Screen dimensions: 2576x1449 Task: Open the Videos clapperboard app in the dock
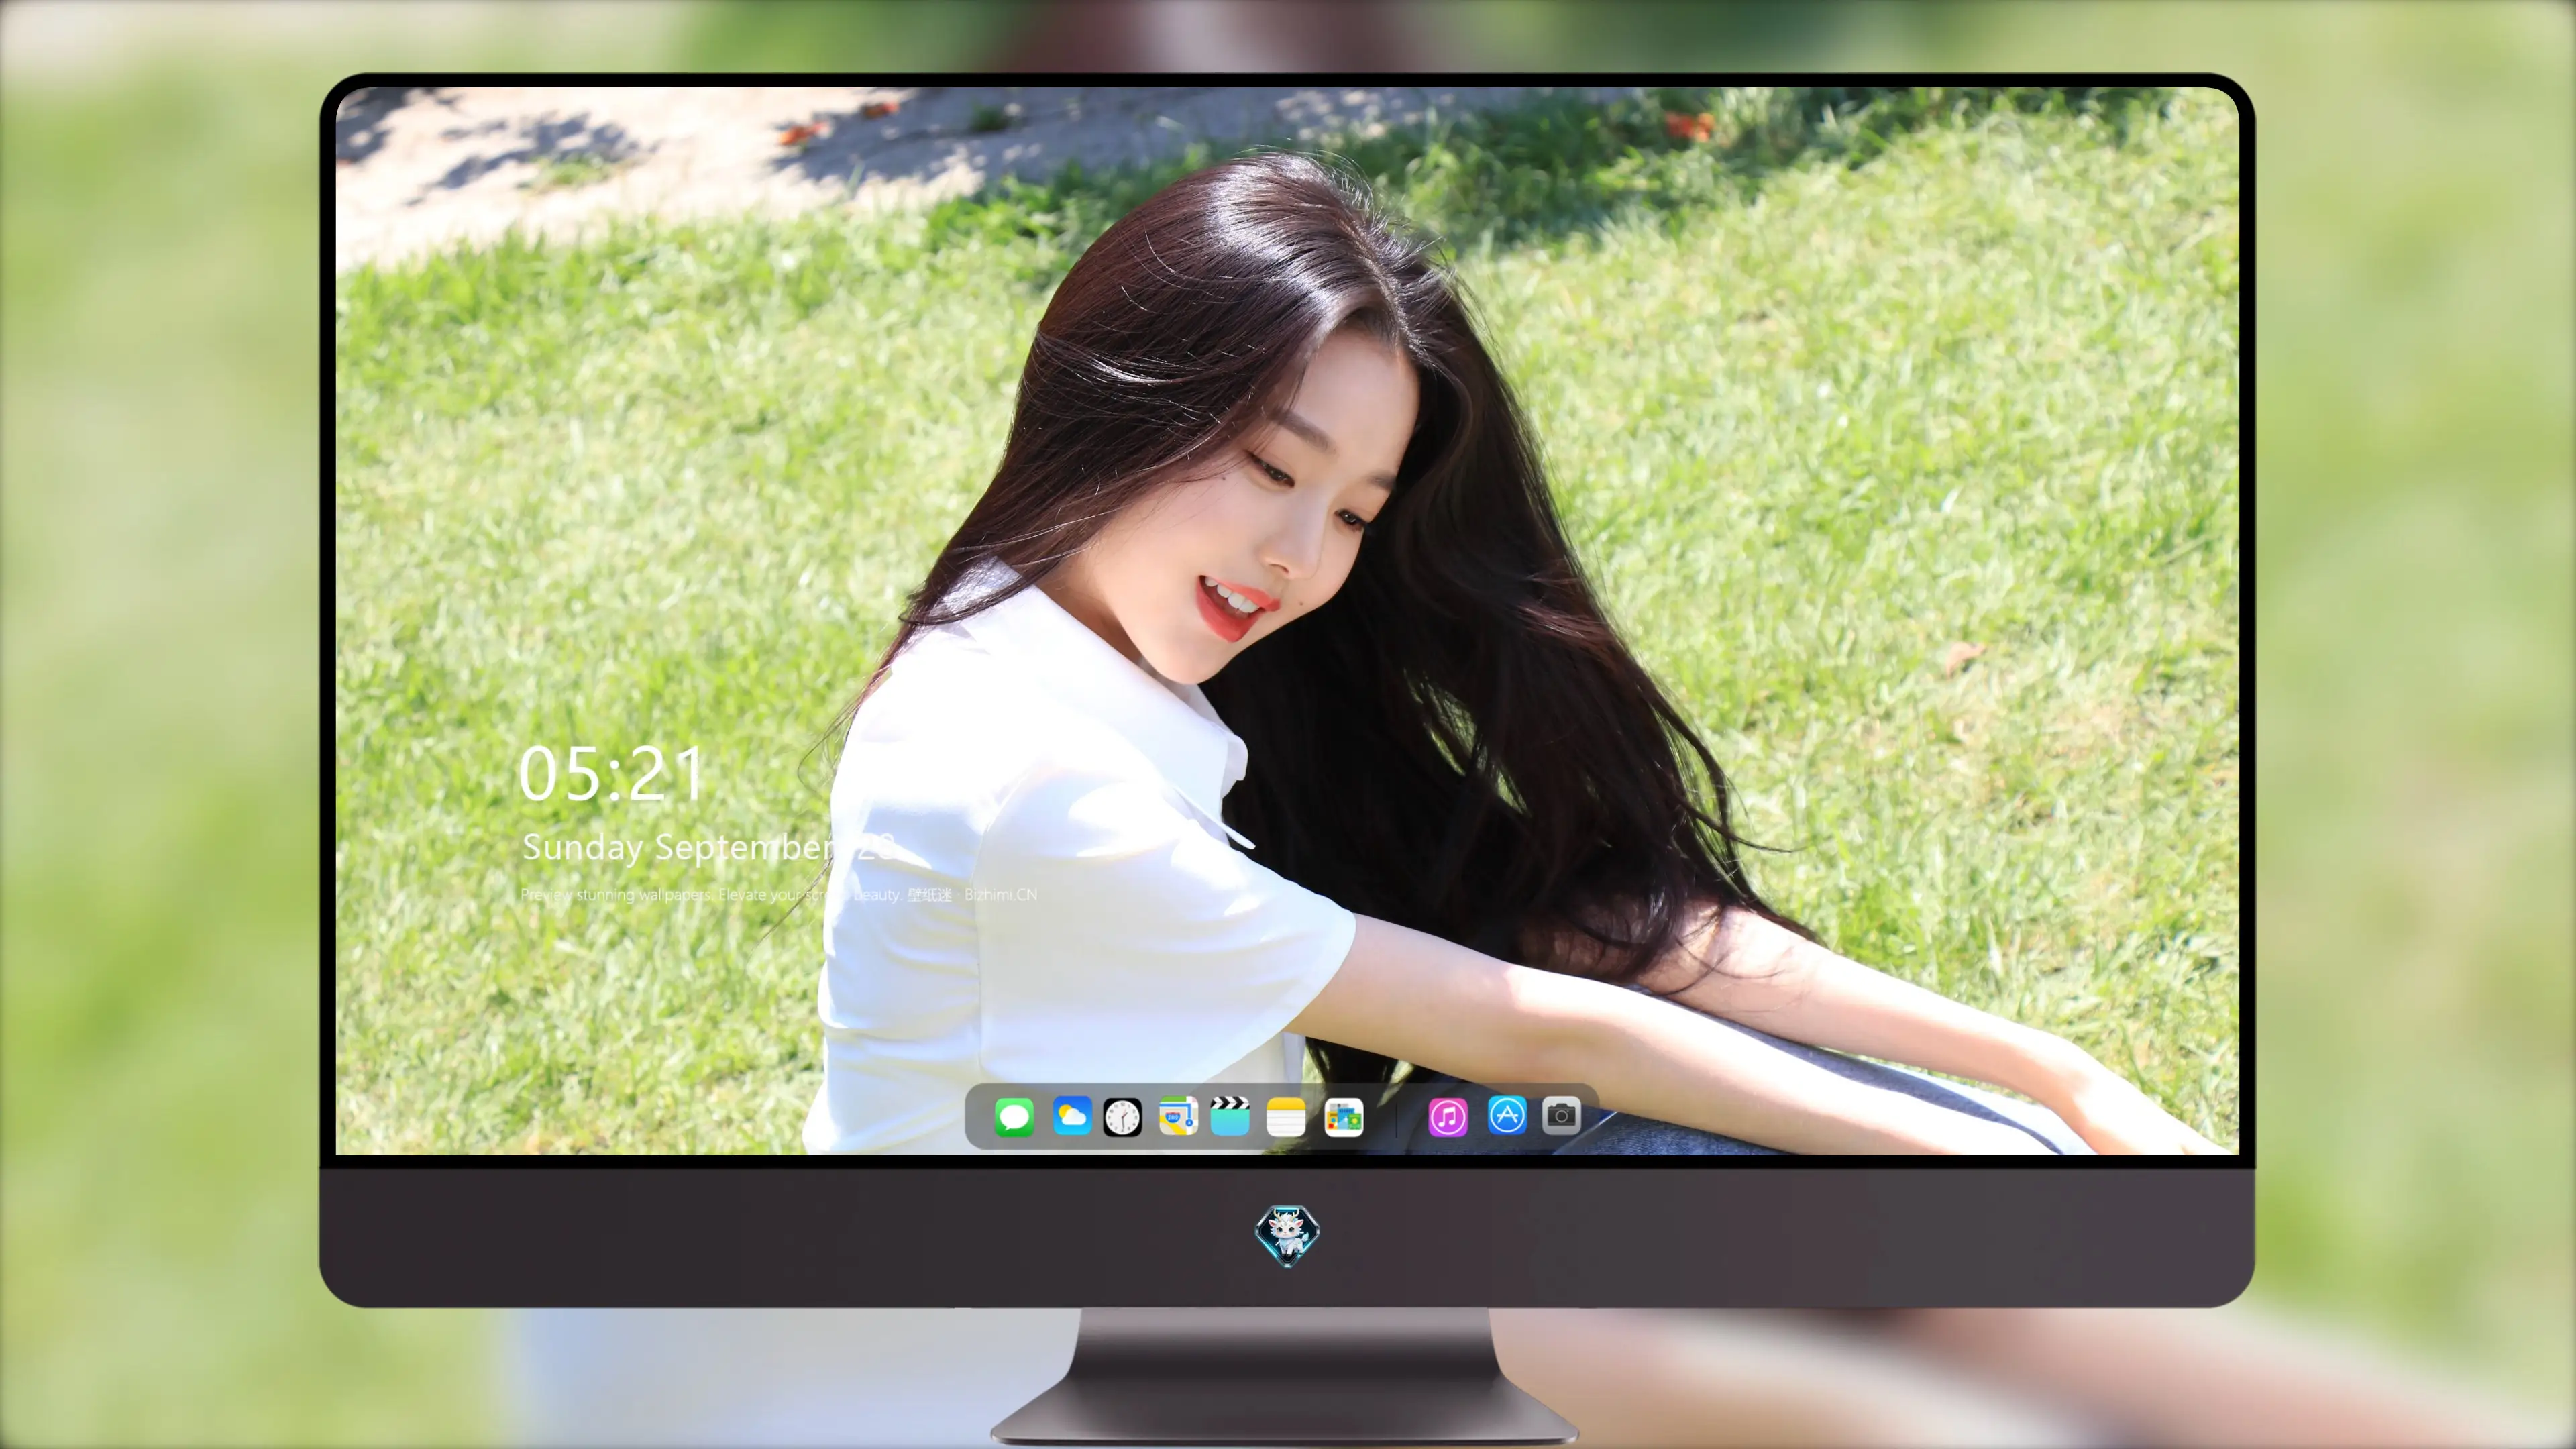pyautogui.click(x=1230, y=1116)
